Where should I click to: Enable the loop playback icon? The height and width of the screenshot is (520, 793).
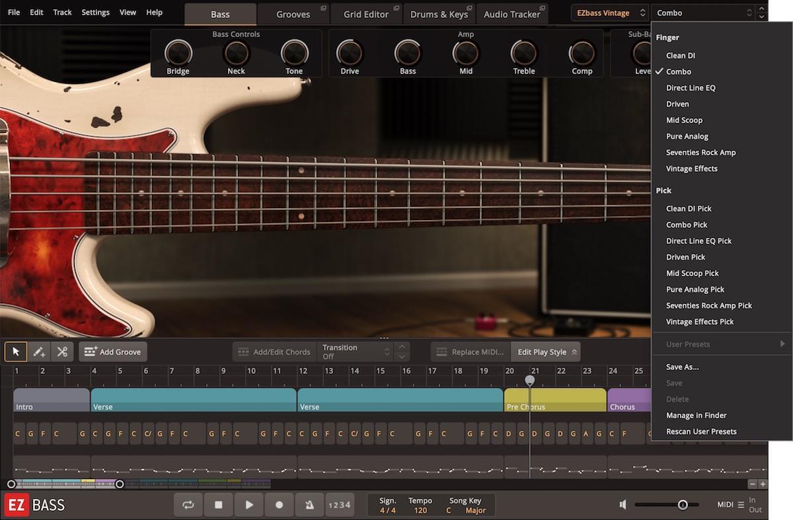click(x=188, y=504)
